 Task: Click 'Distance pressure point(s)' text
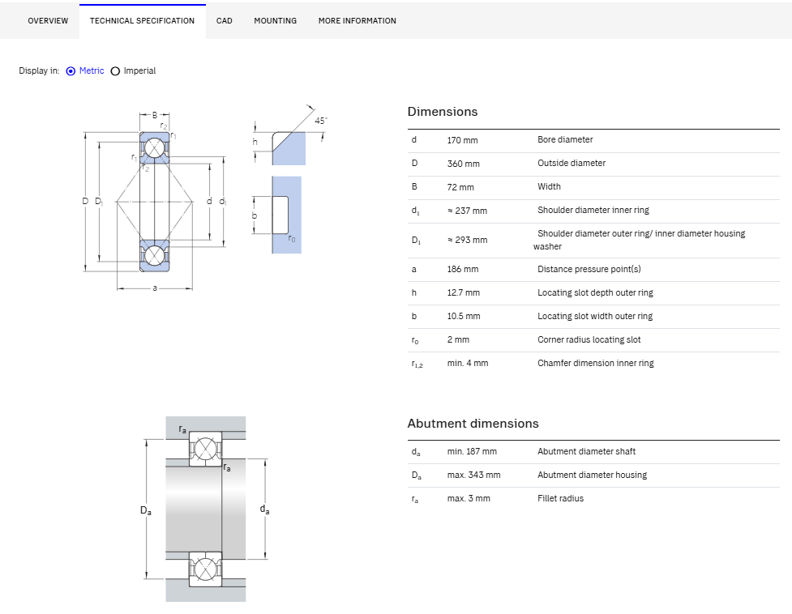point(589,269)
